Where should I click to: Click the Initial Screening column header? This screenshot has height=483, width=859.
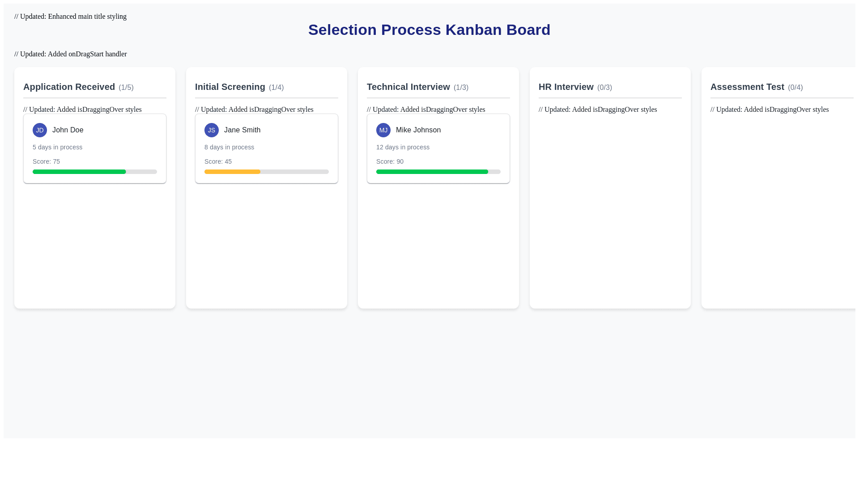point(230,87)
